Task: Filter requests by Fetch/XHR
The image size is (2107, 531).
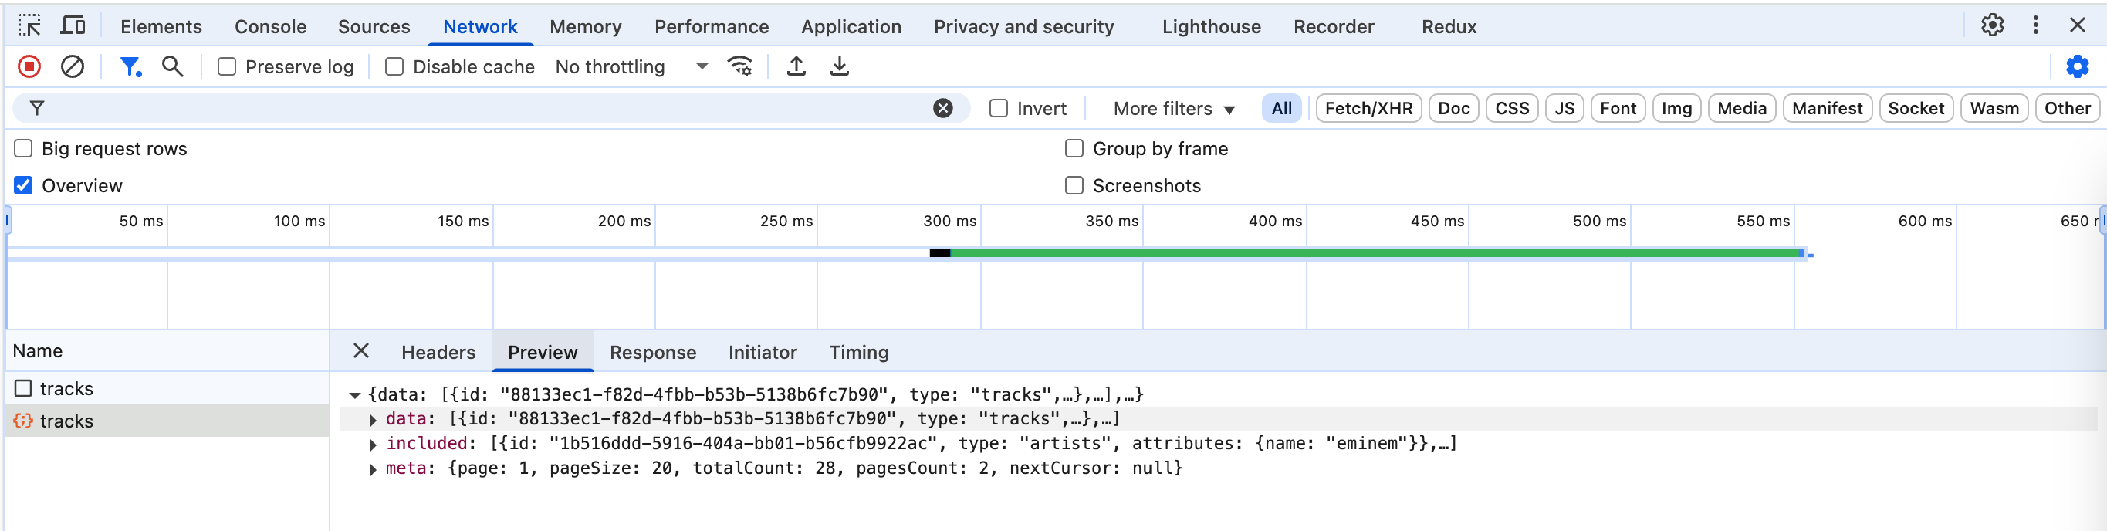Action: coord(1368,109)
